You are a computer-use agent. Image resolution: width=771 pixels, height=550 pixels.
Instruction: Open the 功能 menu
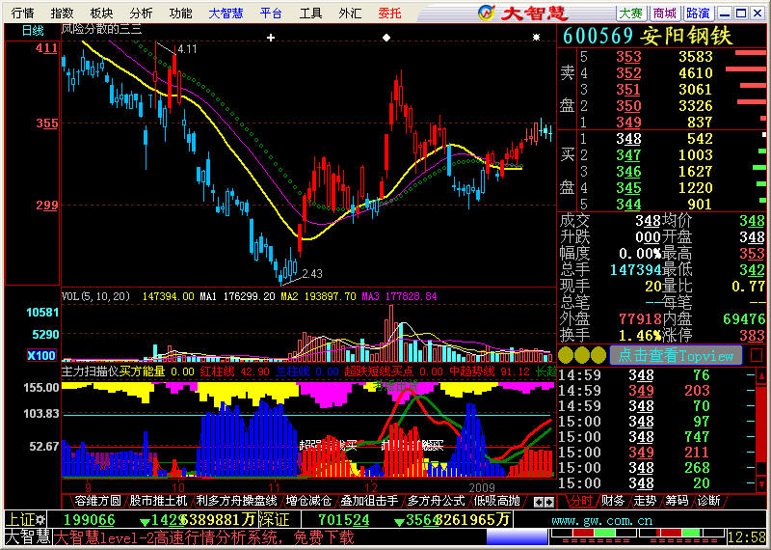180,13
